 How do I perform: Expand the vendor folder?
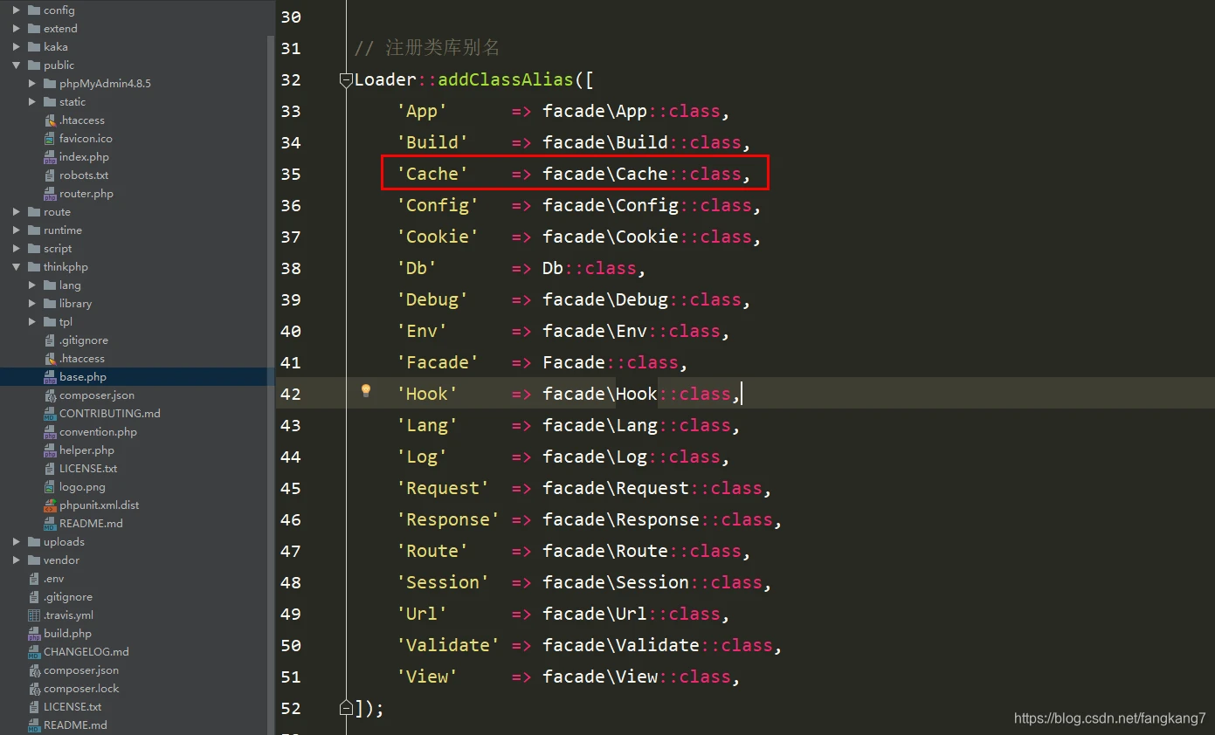click(17, 560)
